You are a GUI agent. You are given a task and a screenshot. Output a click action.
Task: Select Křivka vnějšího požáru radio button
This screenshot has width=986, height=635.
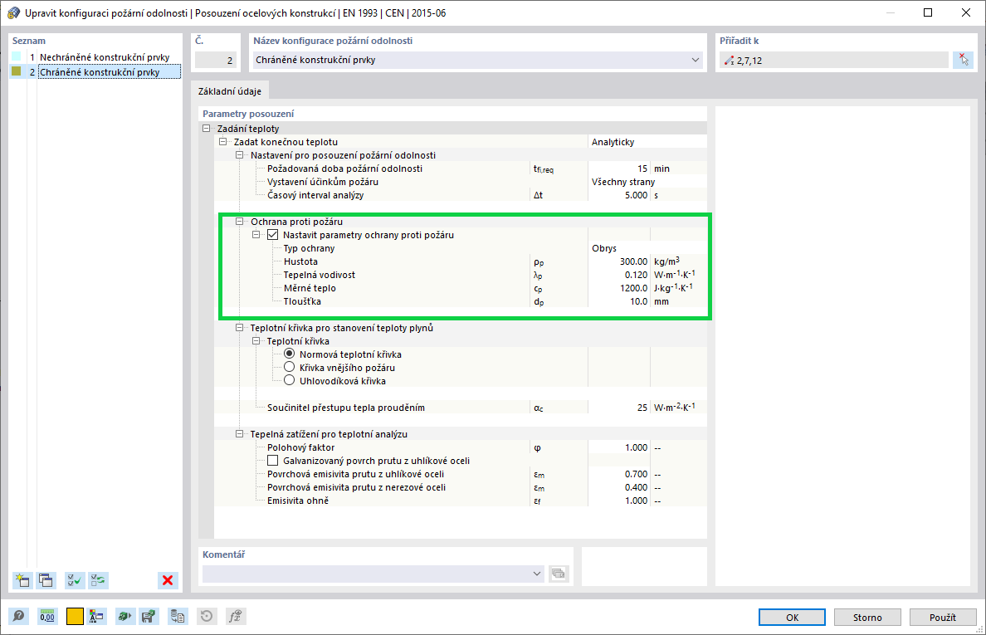point(290,367)
